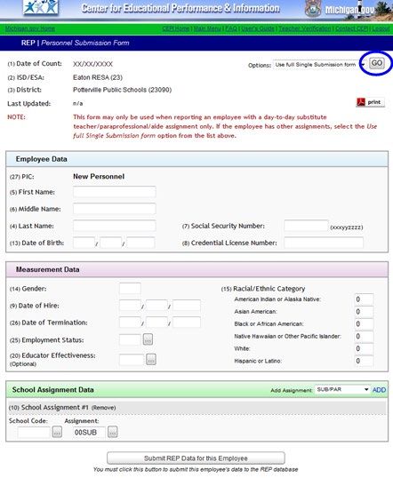Click the Date of Hire year field

tap(187, 306)
